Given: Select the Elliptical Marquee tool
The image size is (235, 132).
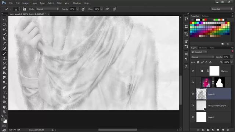Looking at the screenshot, I should 4,25.
